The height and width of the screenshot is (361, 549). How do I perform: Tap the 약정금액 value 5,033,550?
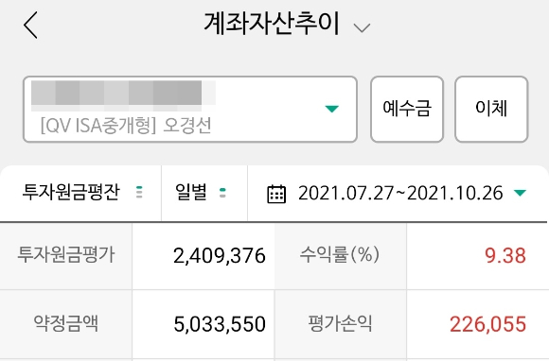pyautogui.click(x=220, y=324)
